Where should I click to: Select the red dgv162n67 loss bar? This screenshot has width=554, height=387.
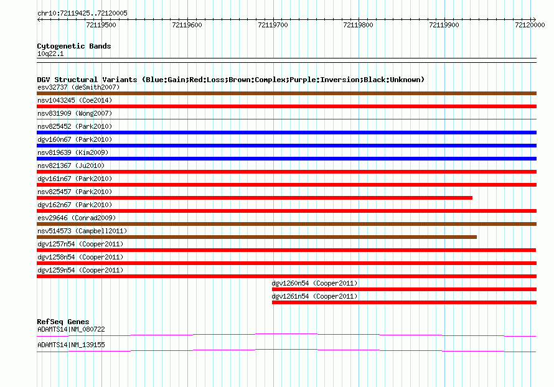(x=286, y=211)
